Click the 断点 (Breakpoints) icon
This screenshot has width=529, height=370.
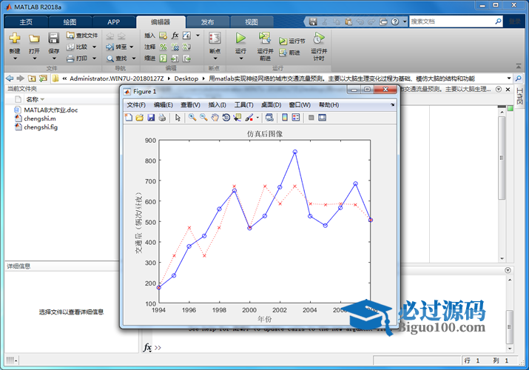[x=215, y=38]
